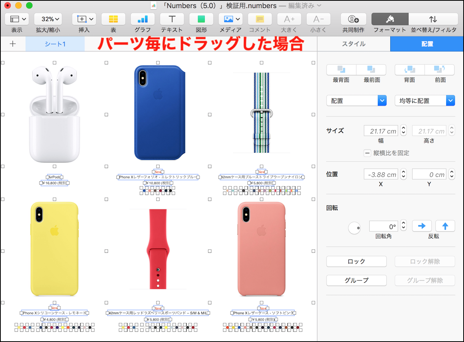Click the Y position stepper arrows
This screenshot has width=464, height=342.
(452, 174)
